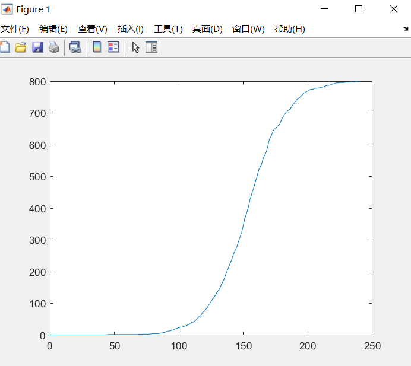Open the 插入(I) menu

131,29
